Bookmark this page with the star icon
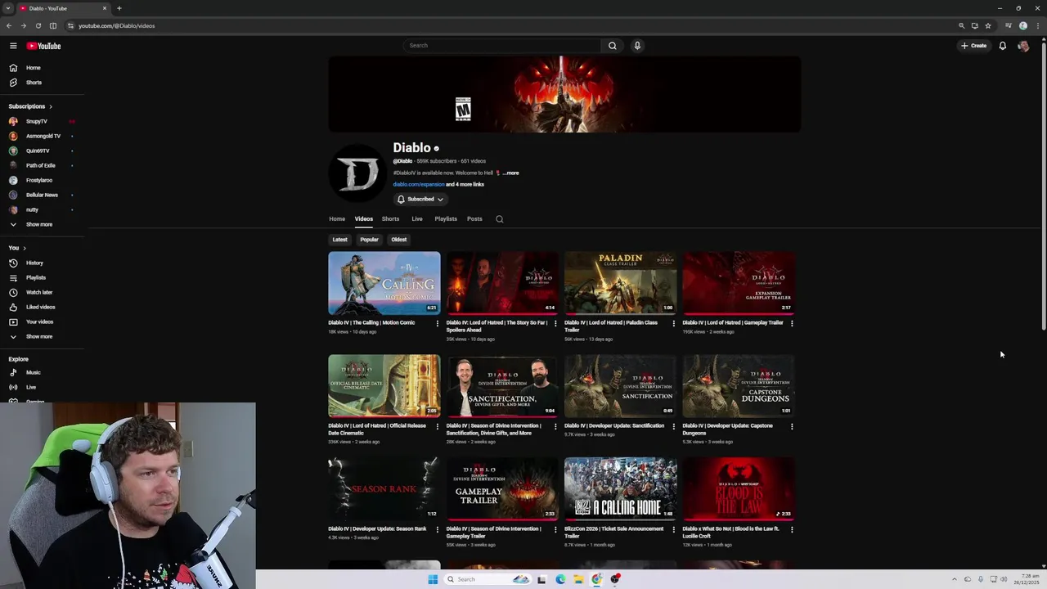1047x589 pixels. pyautogui.click(x=988, y=25)
